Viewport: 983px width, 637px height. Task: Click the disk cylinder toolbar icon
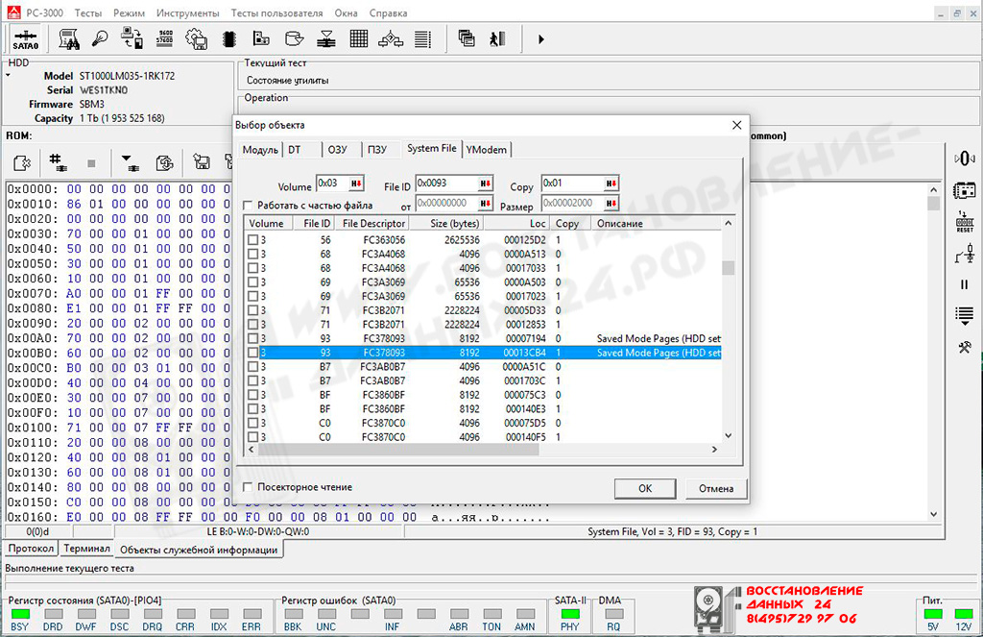tap(294, 38)
